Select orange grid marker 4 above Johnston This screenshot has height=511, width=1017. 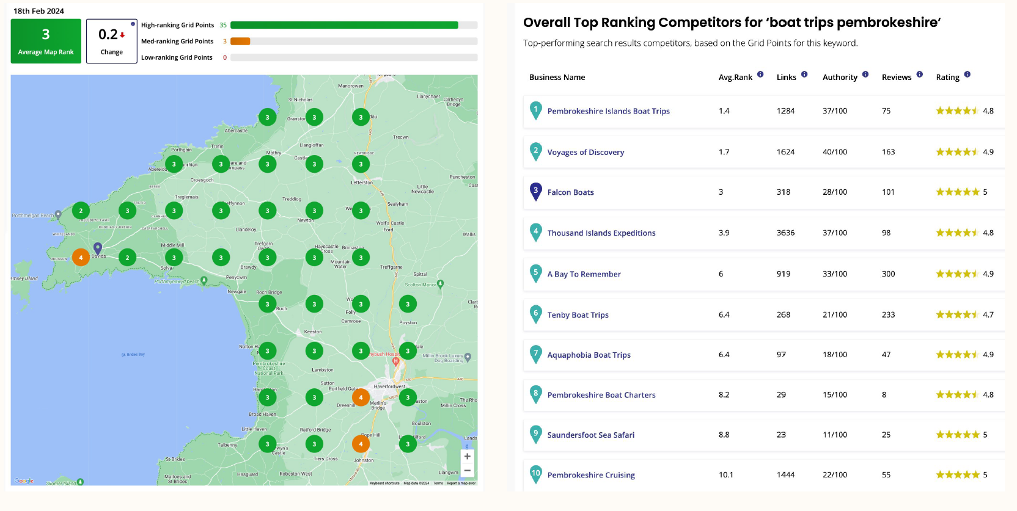(x=361, y=444)
